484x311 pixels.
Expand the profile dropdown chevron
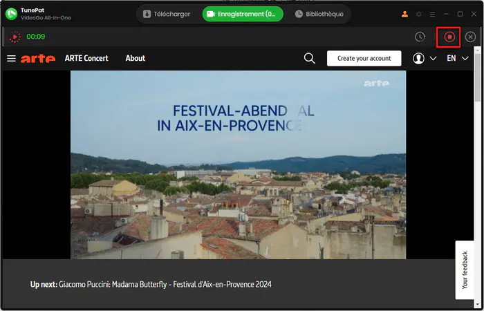click(433, 58)
